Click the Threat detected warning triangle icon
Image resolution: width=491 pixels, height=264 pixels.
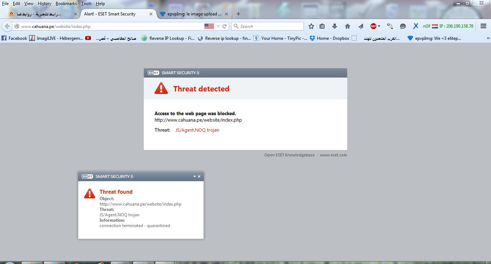coord(161,88)
